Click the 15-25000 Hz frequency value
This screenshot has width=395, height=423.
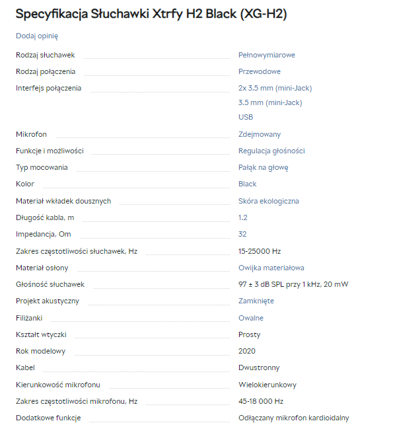click(260, 251)
